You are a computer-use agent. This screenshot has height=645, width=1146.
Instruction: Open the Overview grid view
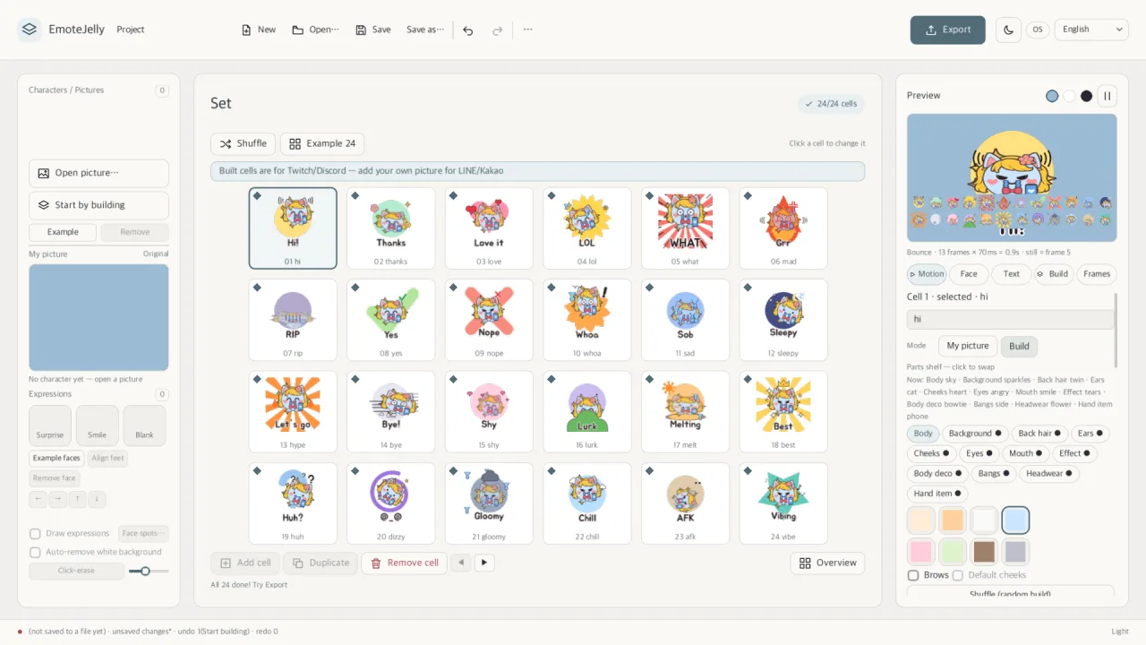click(827, 563)
